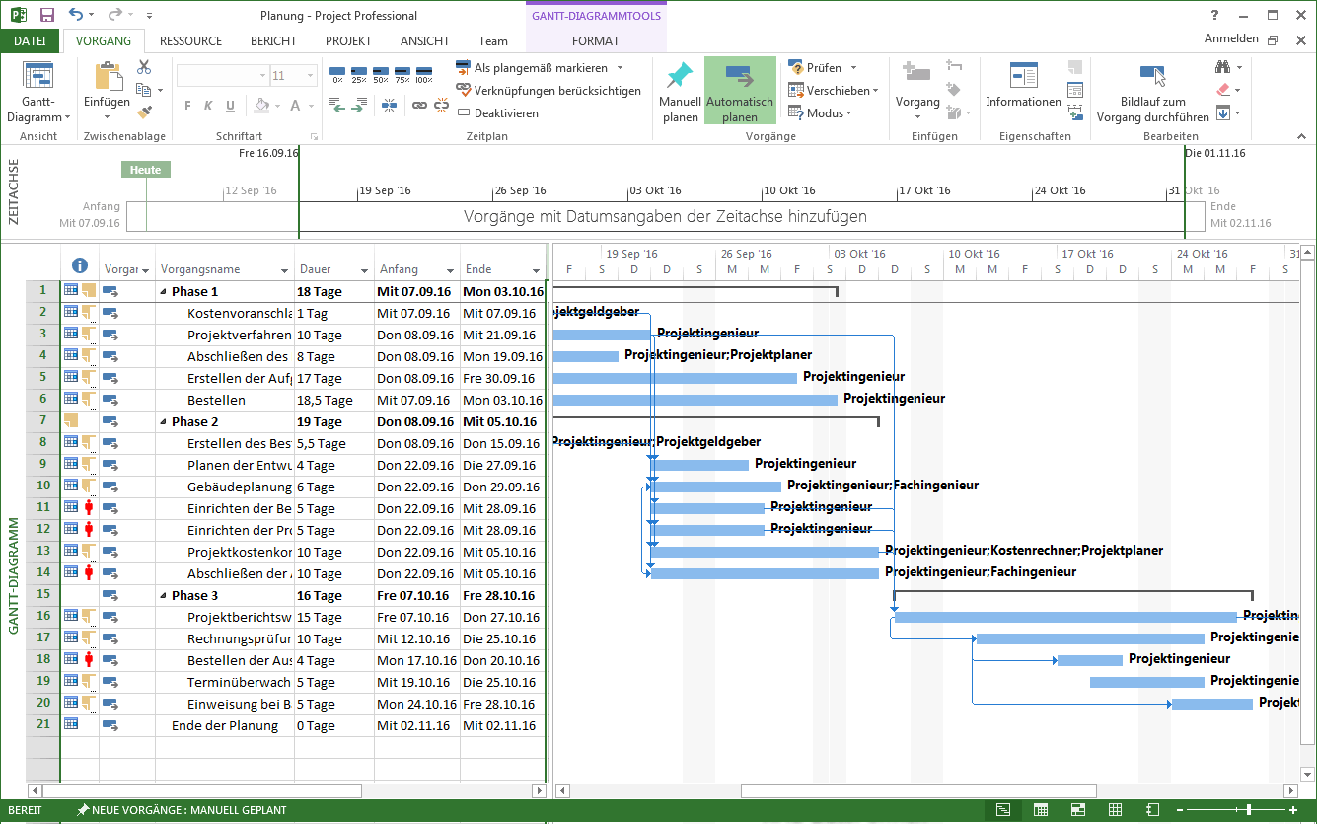Click Bildlauf zum Vorgang durchführen

pyautogui.click(x=1152, y=94)
